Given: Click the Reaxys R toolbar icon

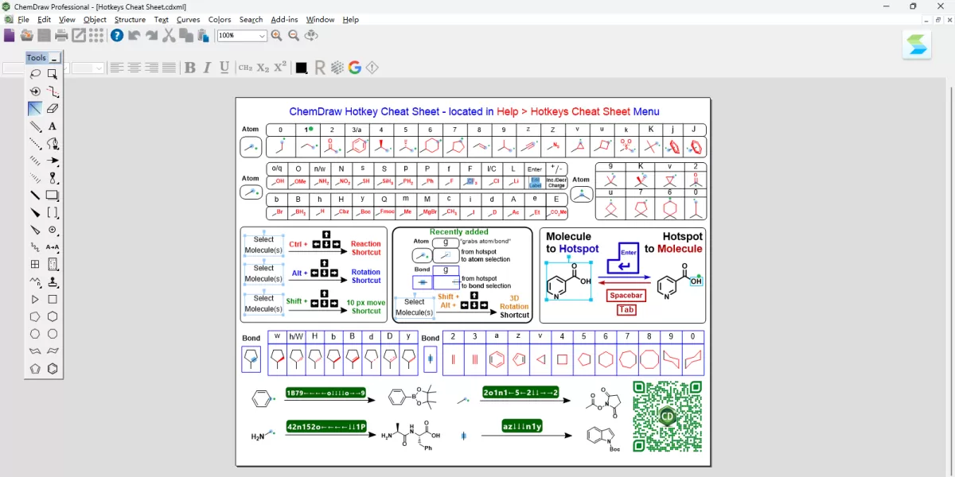Looking at the screenshot, I should 320,68.
